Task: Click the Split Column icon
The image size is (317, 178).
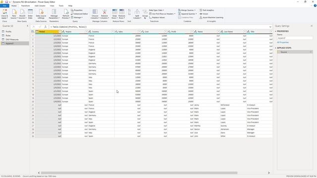Action: pyautogui.click(x=137, y=12)
